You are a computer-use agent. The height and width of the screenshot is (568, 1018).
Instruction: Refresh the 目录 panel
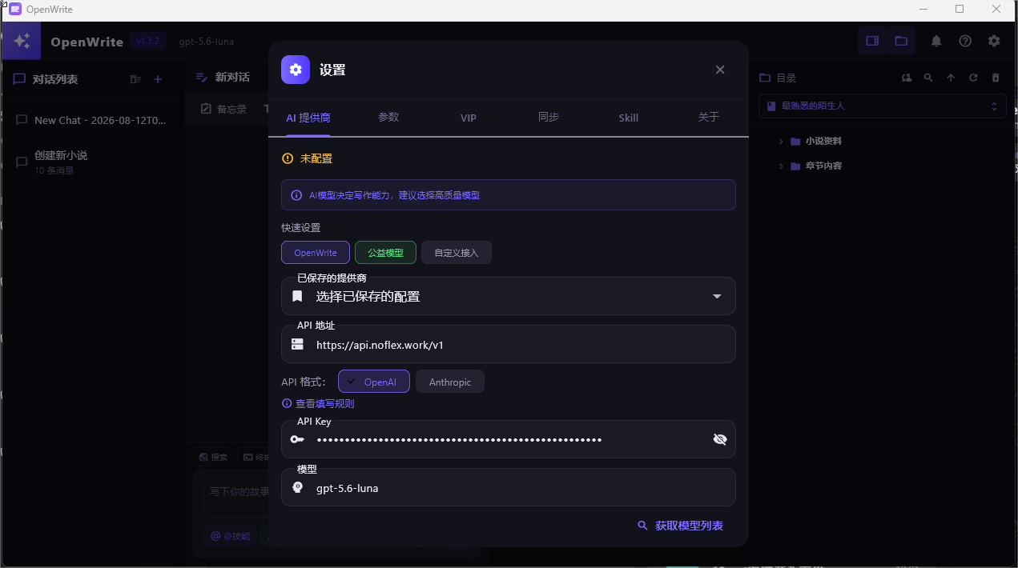tap(973, 78)
